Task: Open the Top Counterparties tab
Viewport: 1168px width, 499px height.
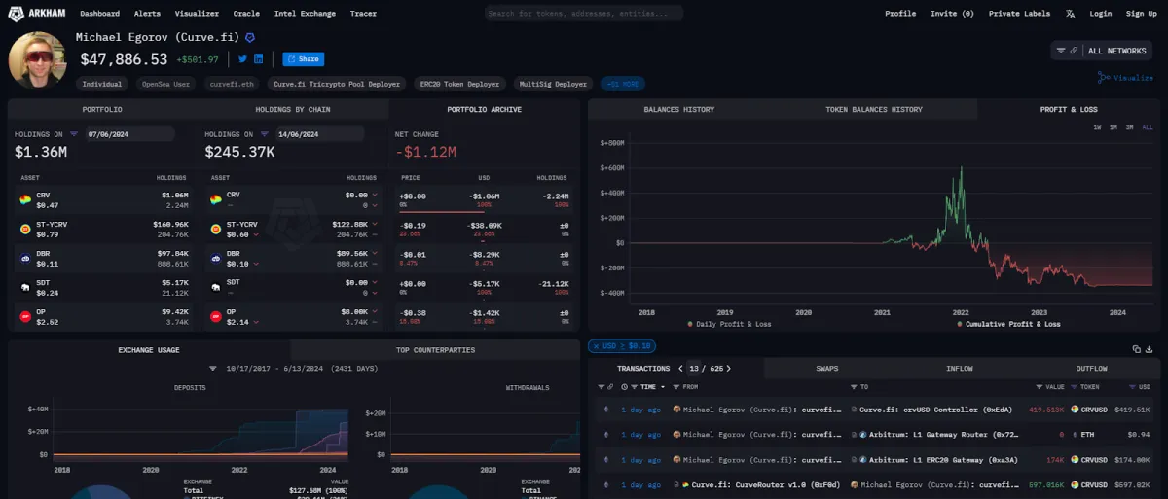Action: (435, 349)
